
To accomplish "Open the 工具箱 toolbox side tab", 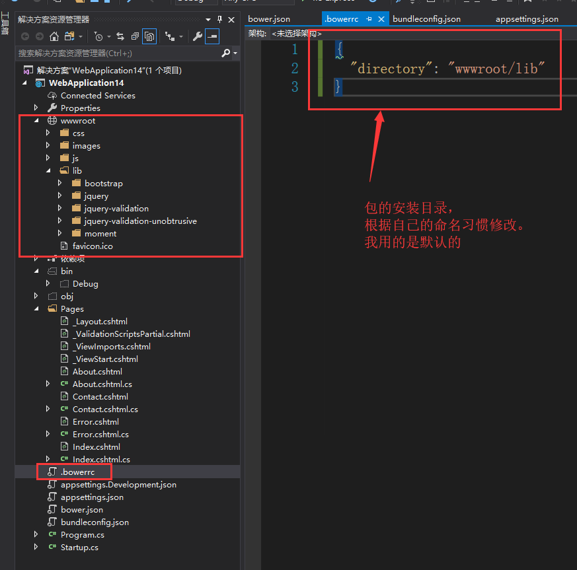I will (x=5, y=23).
